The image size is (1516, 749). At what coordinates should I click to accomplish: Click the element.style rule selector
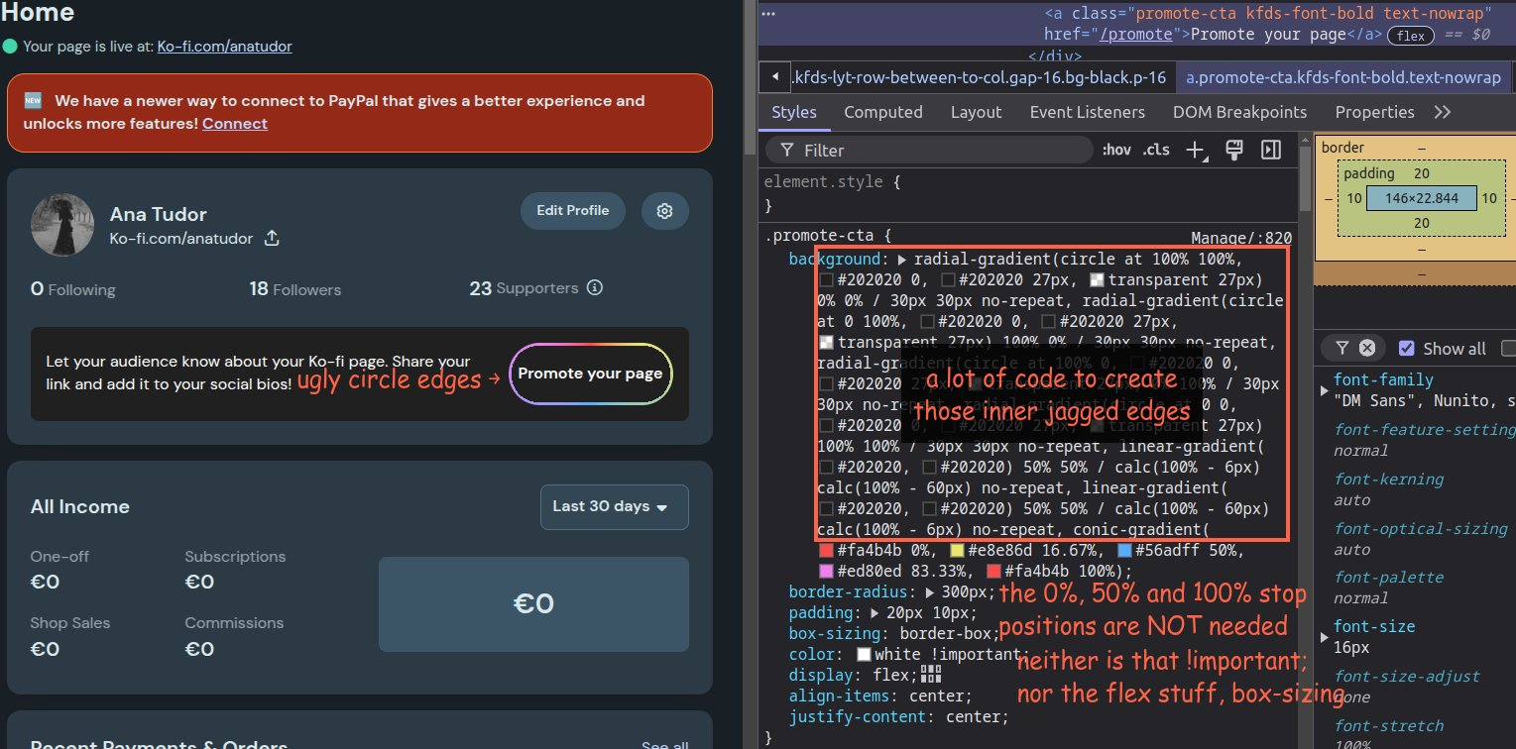[x=825, y=182]
